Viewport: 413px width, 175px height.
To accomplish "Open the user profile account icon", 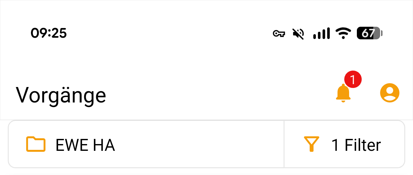I will 390,93.
